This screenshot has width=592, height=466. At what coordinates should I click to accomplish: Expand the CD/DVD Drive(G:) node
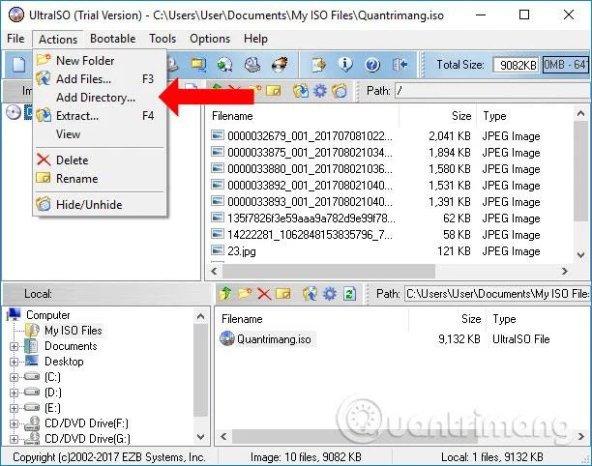pos(14,439)
